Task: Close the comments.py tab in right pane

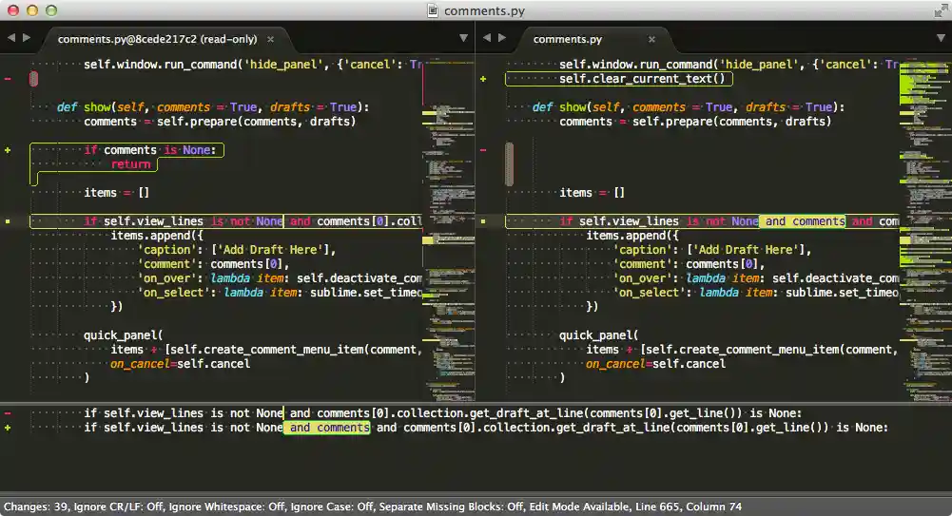Action: click(651, 39)
